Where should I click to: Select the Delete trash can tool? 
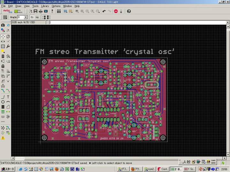(x=3, y=56)
